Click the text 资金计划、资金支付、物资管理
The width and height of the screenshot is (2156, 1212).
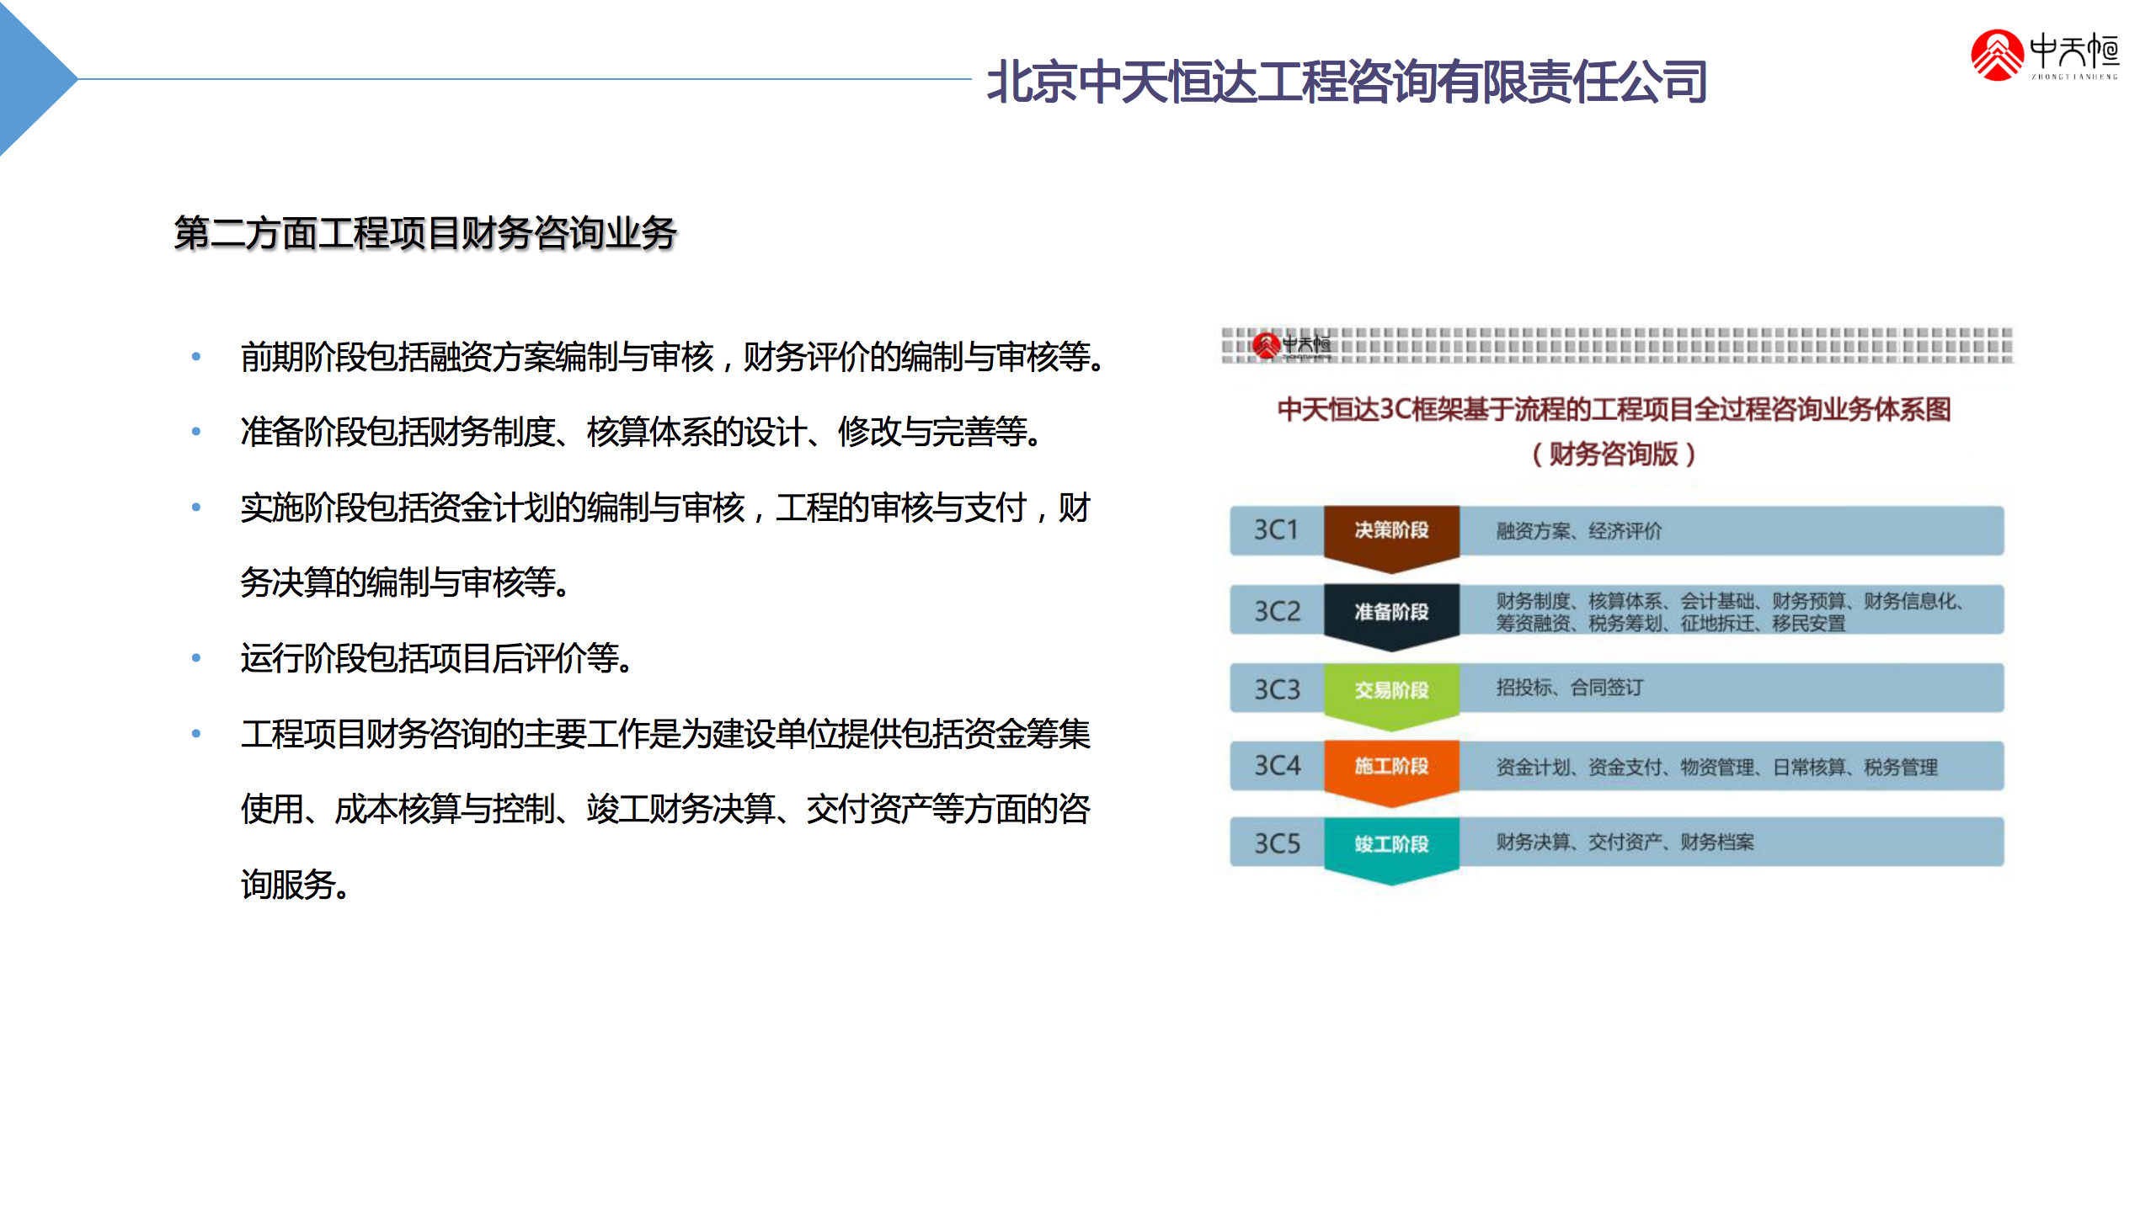tap(1717, 768)
